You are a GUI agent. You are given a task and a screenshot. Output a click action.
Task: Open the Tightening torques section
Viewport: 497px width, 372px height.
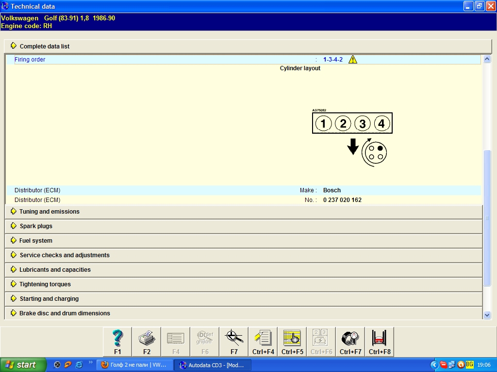click(45, 284)
